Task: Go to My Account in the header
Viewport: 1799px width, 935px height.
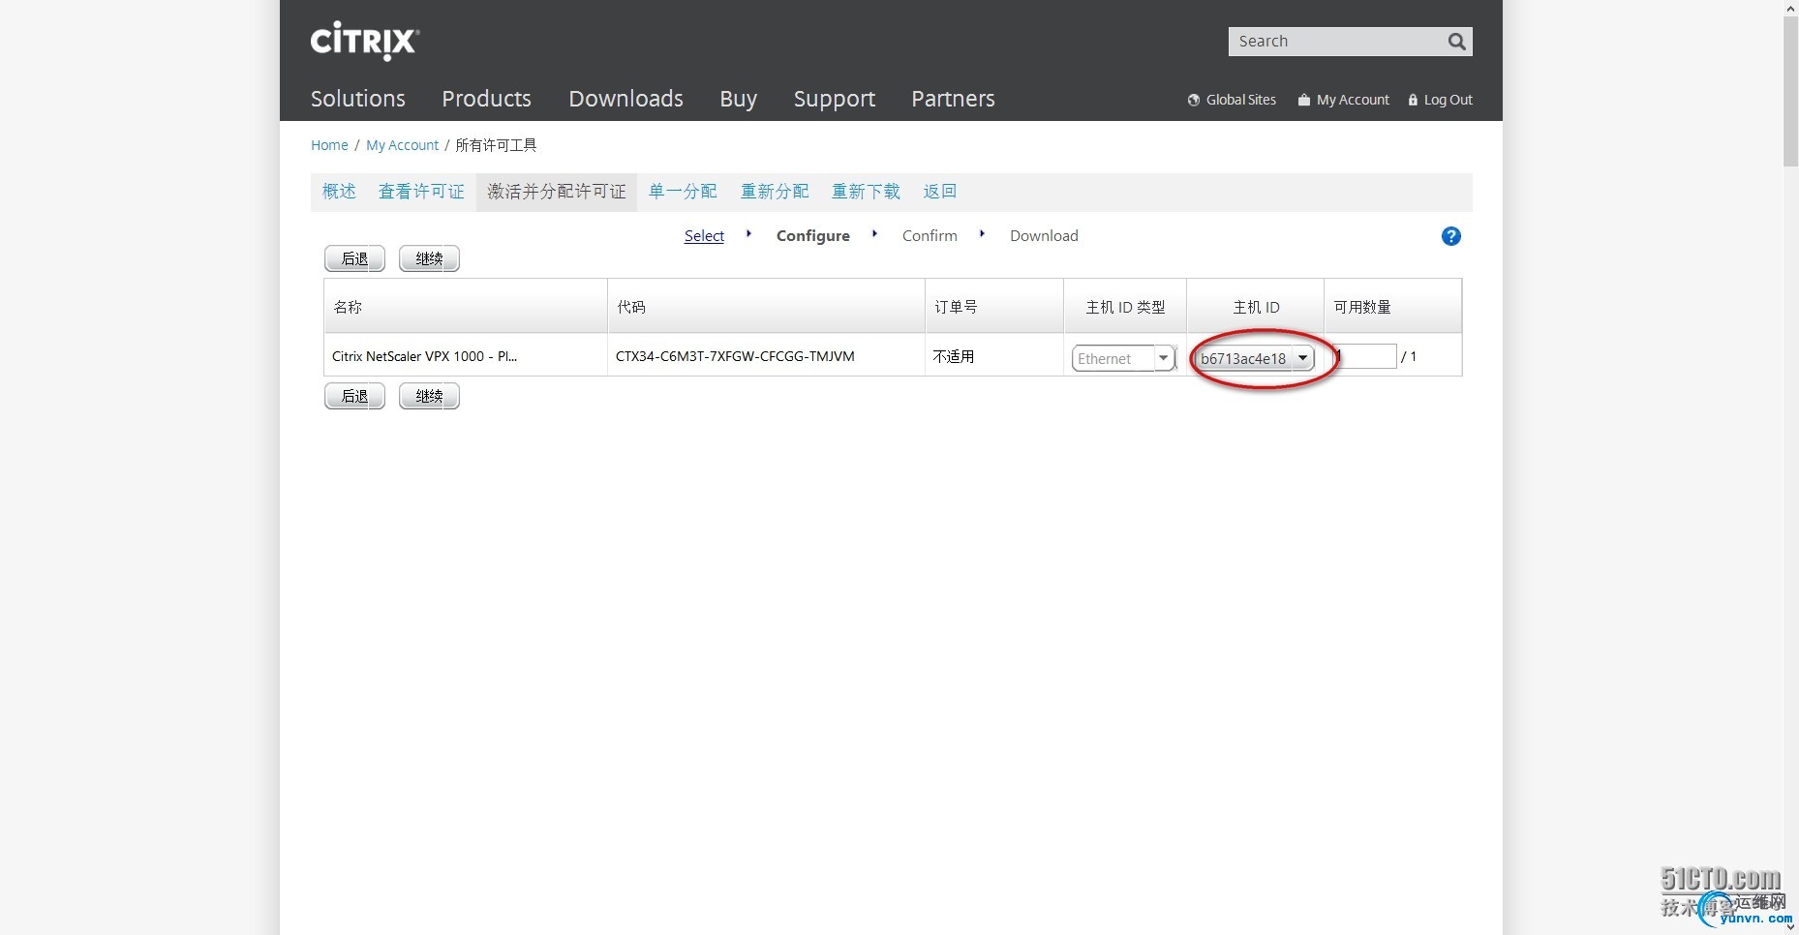Action: coord(1344,100)
